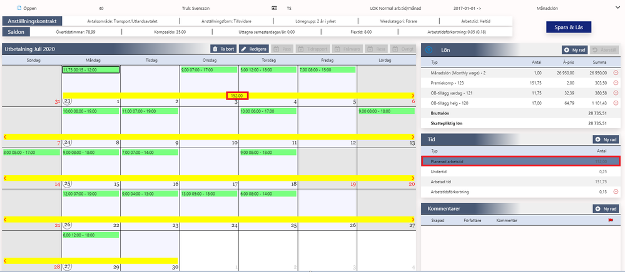The width and height of the screenshot is (625, 272).
Task: Select shift 9,00 07:00 - 17:00
Action: pos(209,69)
